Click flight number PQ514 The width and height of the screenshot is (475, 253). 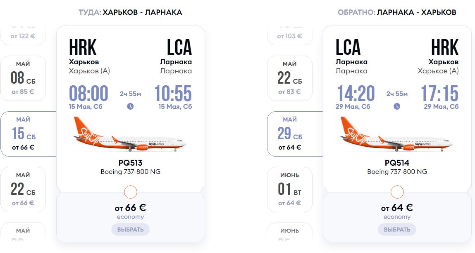(397, 163)
